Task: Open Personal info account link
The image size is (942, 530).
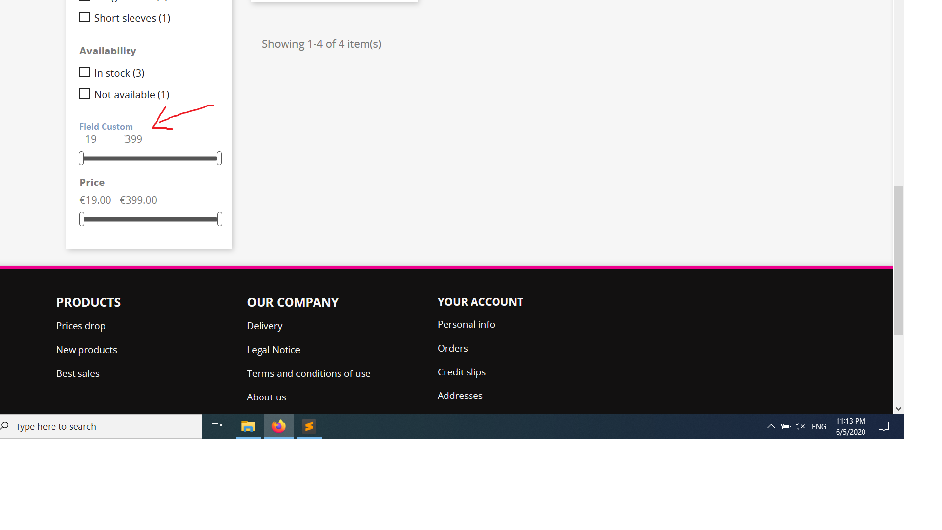Action: (466, 324)
